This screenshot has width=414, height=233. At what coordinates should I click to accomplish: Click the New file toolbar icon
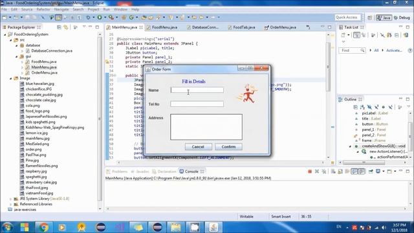point(5,17)
